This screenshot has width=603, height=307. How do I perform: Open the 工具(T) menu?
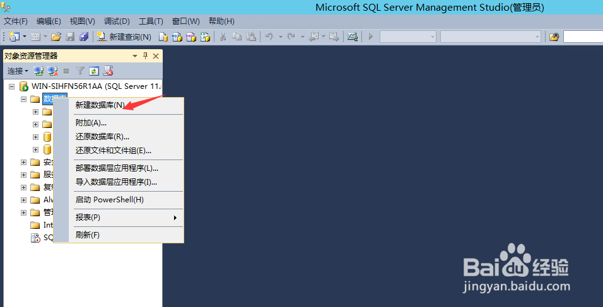point(151,21)
